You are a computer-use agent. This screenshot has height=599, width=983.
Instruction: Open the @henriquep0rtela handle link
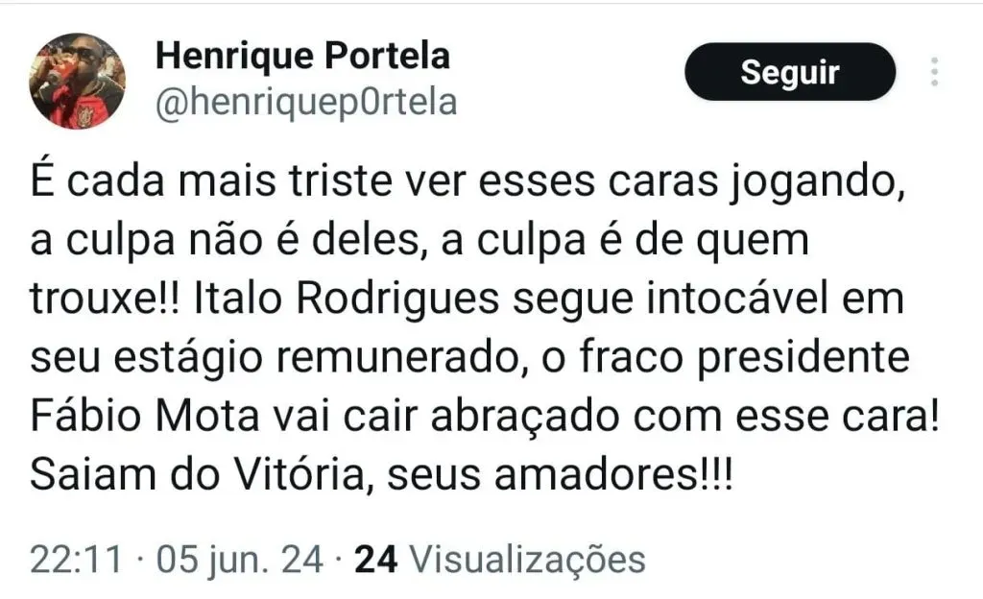point(305,102)
